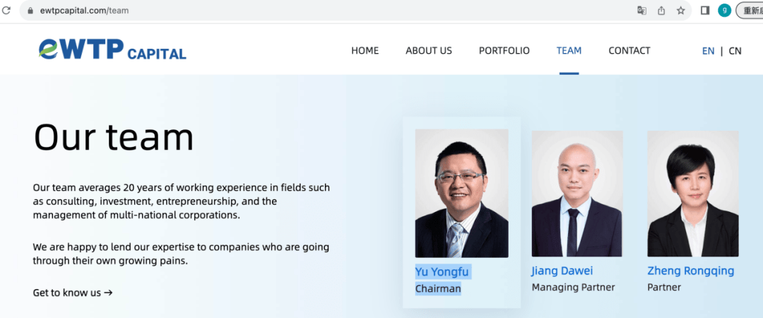This screenshot has height=318, width=763.
Task: Click the site security padlock icon
Action: pyautogui.click(x=30, y=11)
